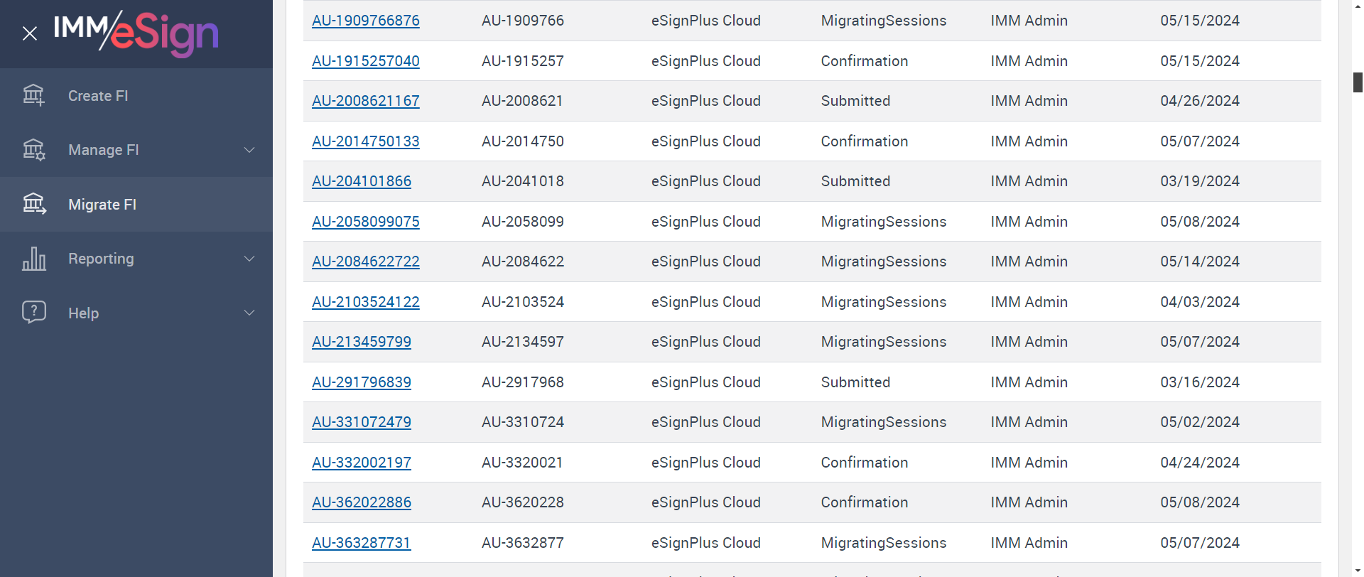Click the Help question bubble icon
The width and height of the screenshot is (1364, 577).
pyautogui.click(x=33, y=313)
